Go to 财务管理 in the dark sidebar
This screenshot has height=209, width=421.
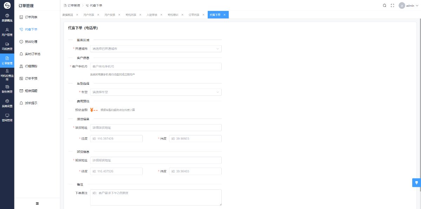coord(7,89)
